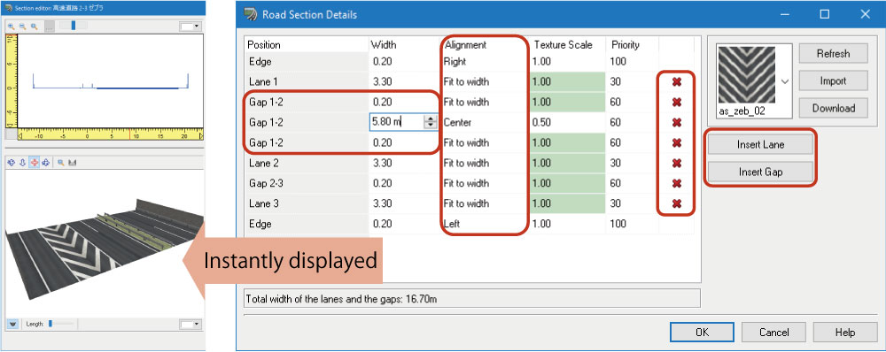Click the zoom out magnifier in Section editor
Image resolution: width=886 pixels, height=352 pixels.
pos(23,27)
